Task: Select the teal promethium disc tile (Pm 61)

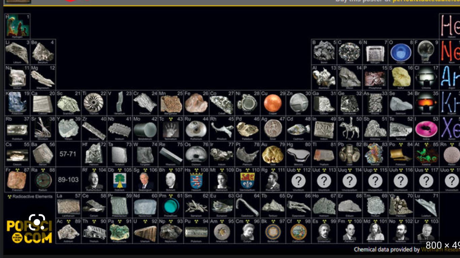Action: [x=171, y=206]
